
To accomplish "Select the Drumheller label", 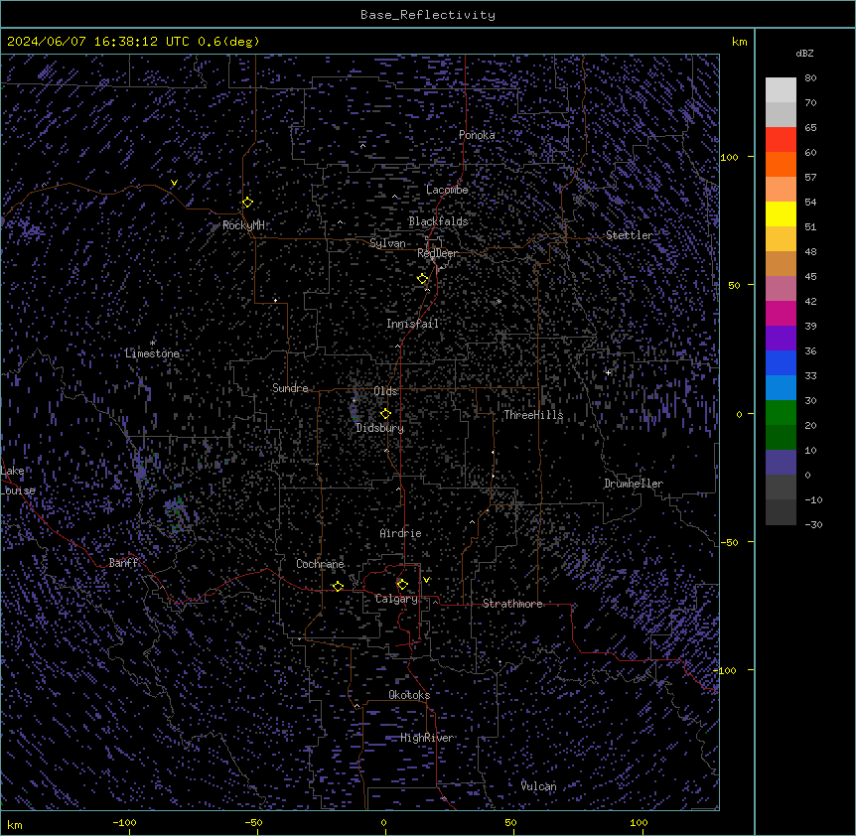I will [634, 484].
